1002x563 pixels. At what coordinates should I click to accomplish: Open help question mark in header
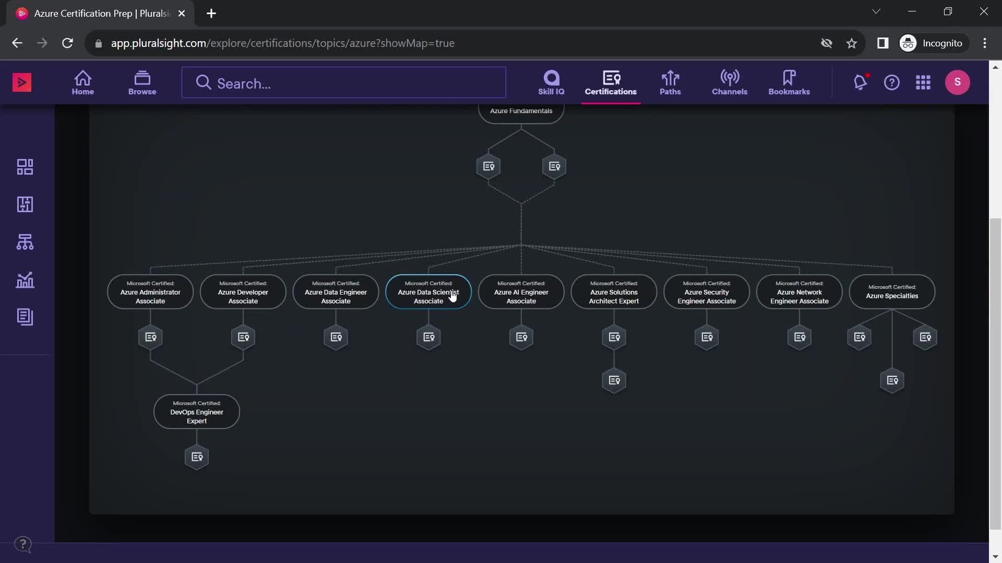click(892, 82)
